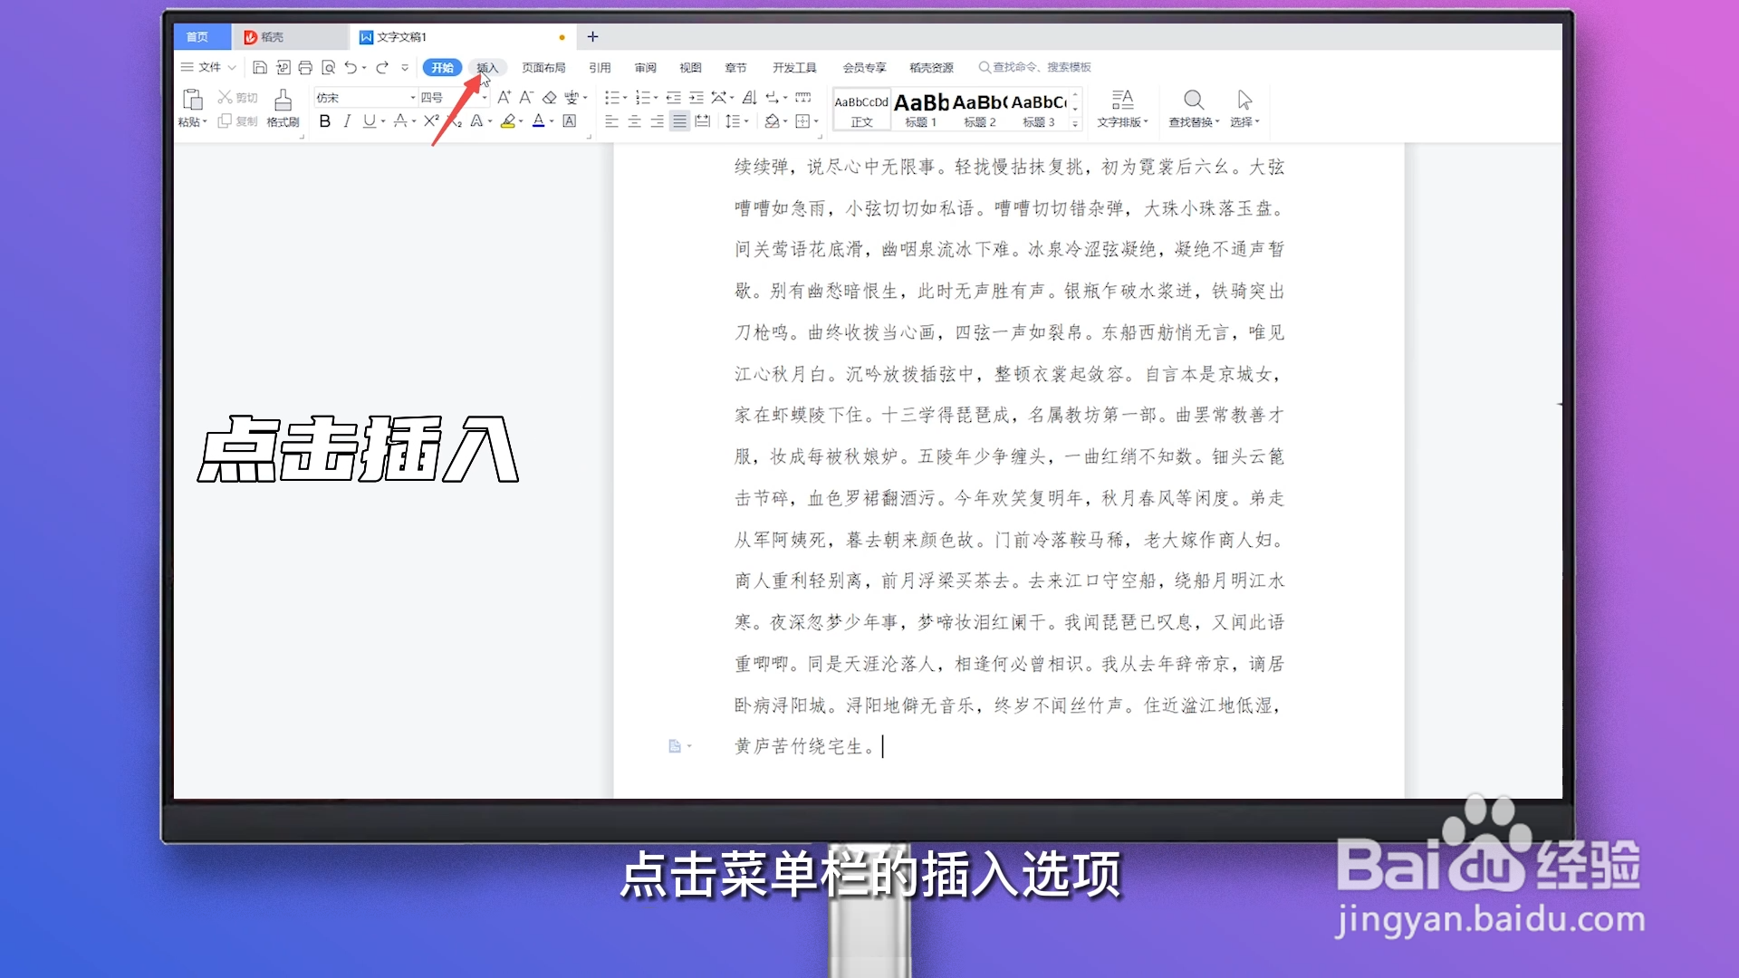1739x978 pixels.
Task: Toggle Superscript (X²) formatting
Action: pyautogui.click(x=431, y=121)
